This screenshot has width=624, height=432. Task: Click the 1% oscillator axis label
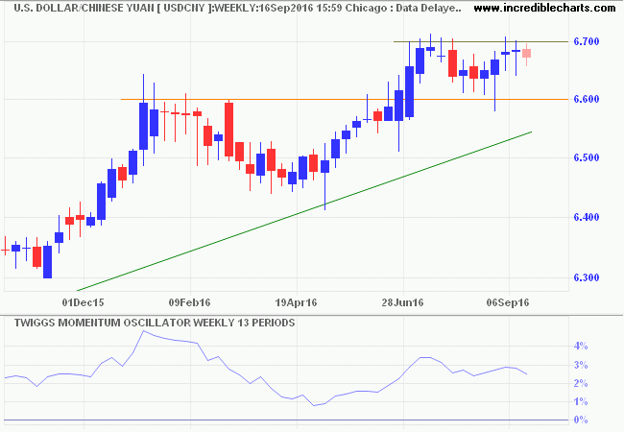(581, 402)
